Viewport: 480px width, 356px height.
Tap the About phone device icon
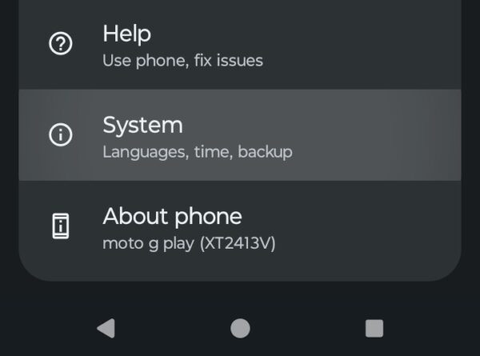(x=61, y=226)
